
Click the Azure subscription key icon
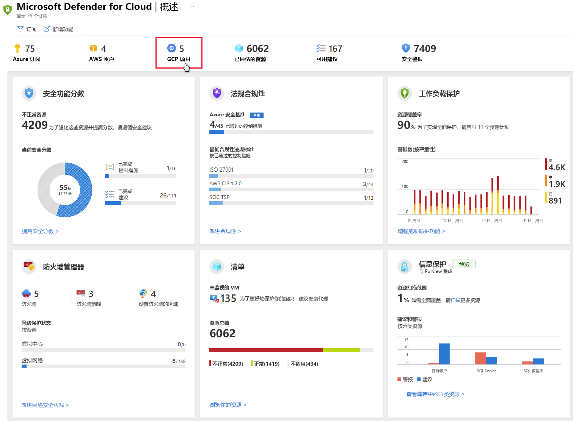[x=17, y=48]
